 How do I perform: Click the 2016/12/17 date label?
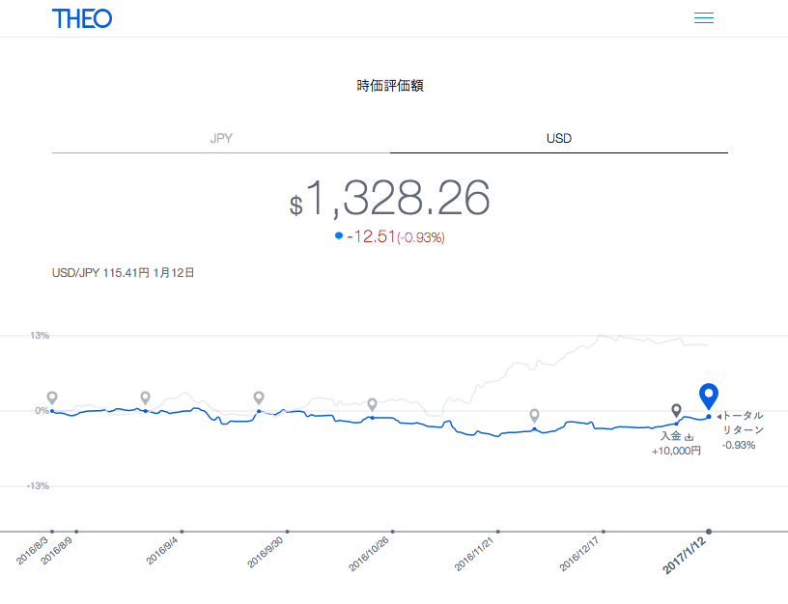coord(579,554)
